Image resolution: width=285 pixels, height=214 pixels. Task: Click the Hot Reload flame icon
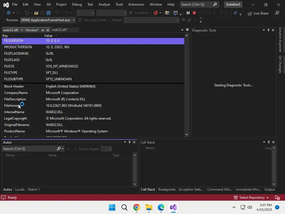pos(156,13)
